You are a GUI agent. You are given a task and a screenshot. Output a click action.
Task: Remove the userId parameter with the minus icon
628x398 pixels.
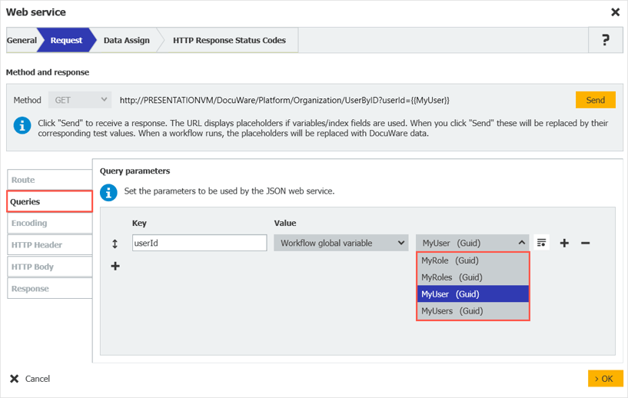(585, 243)
